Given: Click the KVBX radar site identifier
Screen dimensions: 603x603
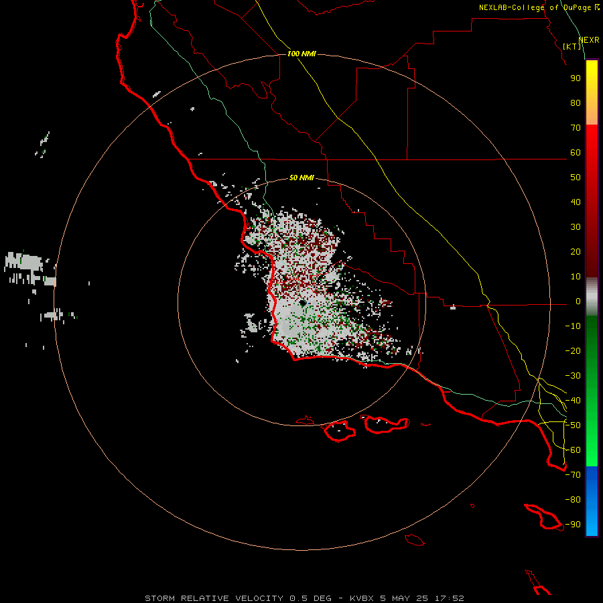Looking at the screenshot, I should (362, 598).
